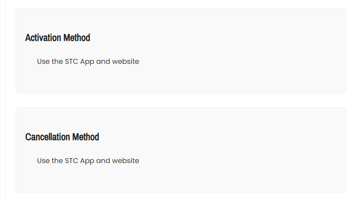Click 'App' in the Cancellation Method description
The height and width of the screenshot is (202, 348).
coord(87,161)
